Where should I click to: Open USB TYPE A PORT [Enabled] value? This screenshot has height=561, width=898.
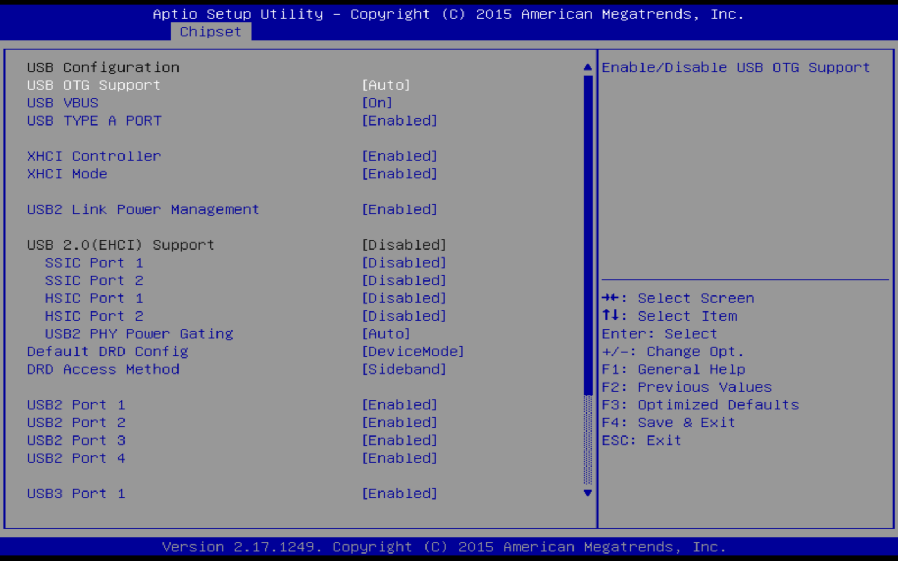[x=399, y=121]
